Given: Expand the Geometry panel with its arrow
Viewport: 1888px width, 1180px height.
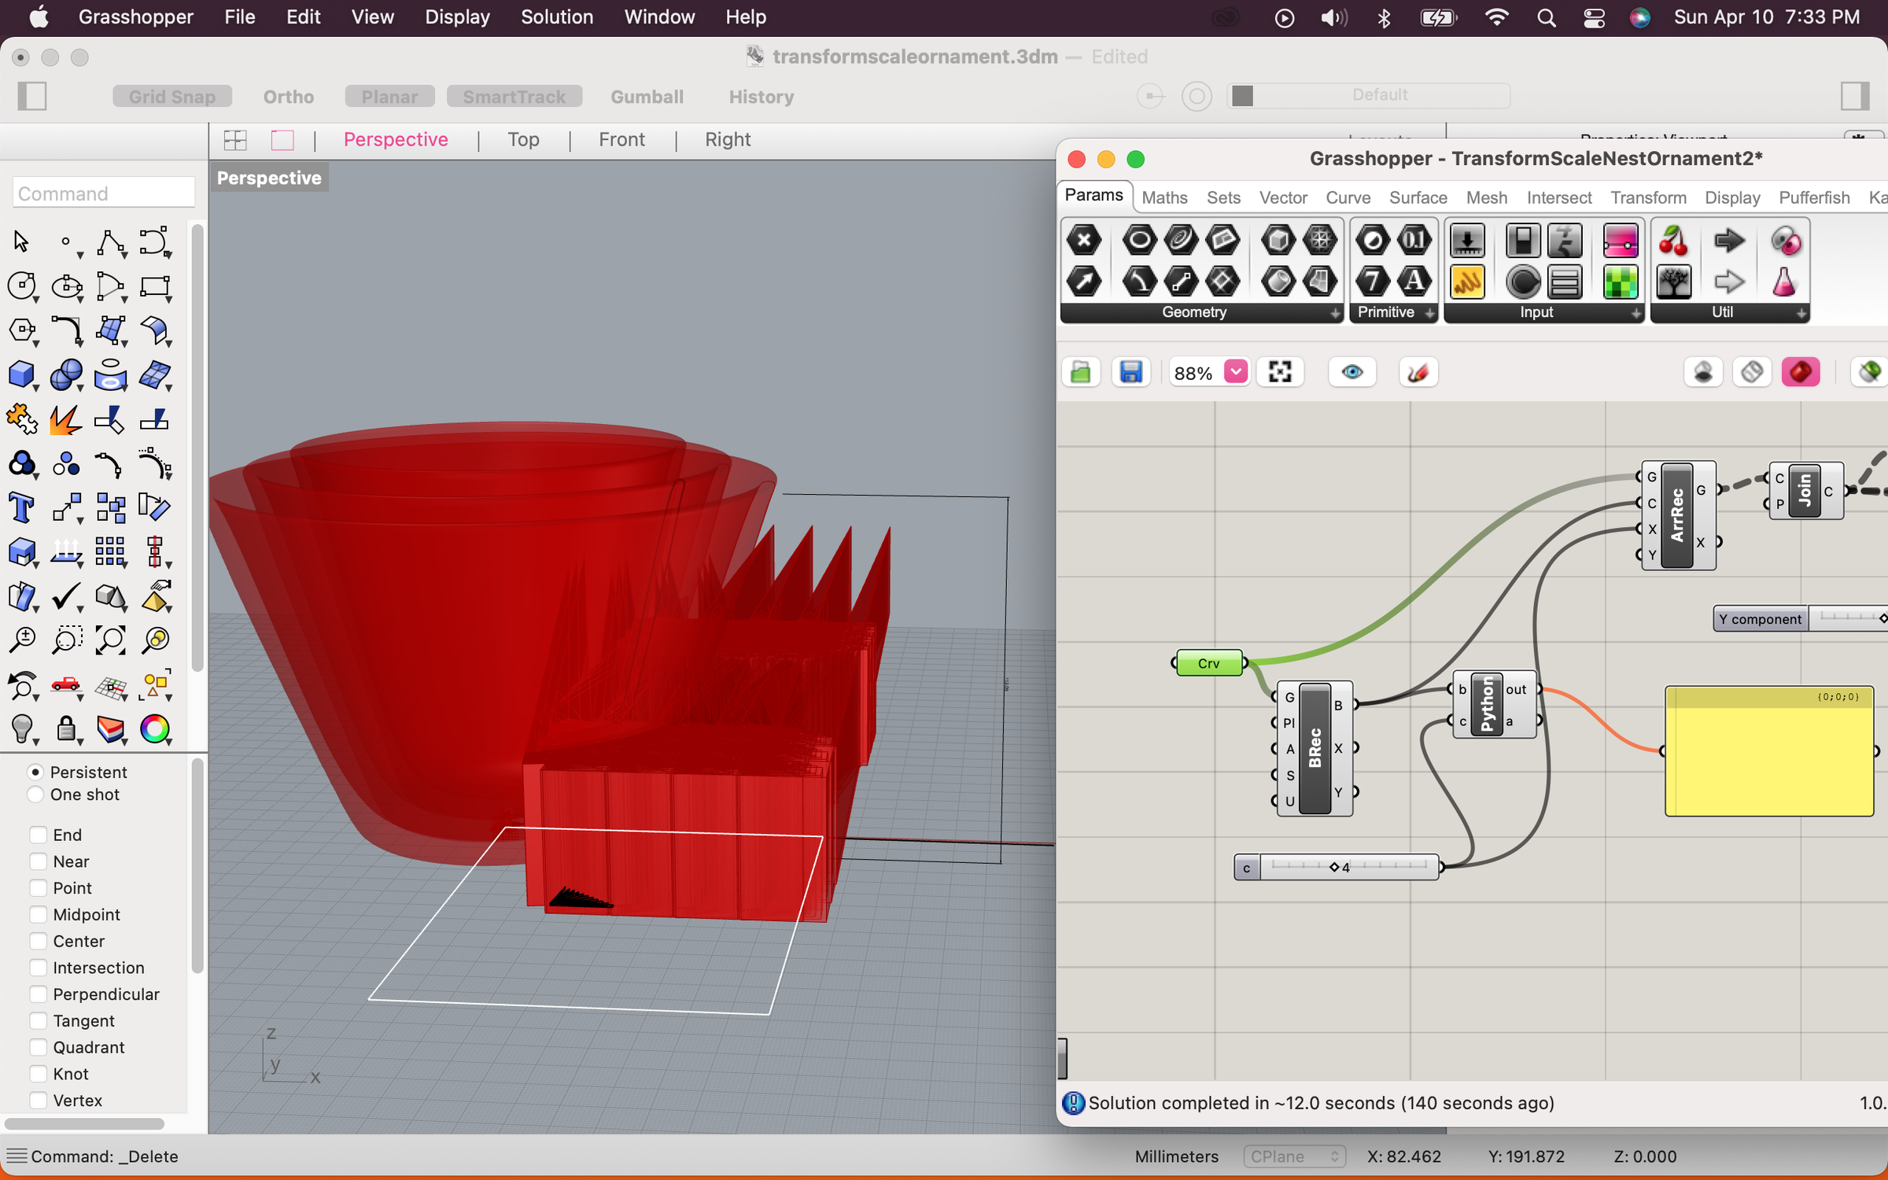Looking at the screenshot, I should click(1335, 312).
